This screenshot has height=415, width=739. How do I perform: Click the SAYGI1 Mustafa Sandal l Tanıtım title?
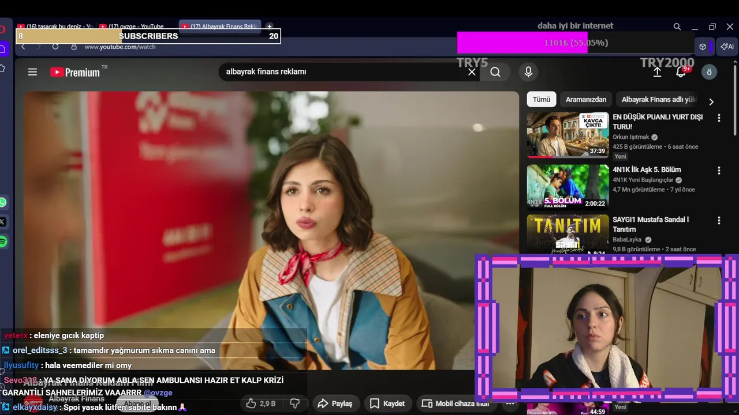pyautogui.click(x=651, y=224)
